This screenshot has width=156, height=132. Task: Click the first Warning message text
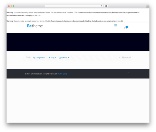coord(73,14)
